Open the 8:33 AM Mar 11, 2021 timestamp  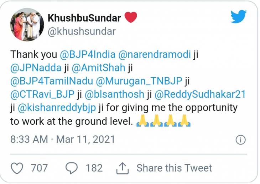[x=63, y=139]
